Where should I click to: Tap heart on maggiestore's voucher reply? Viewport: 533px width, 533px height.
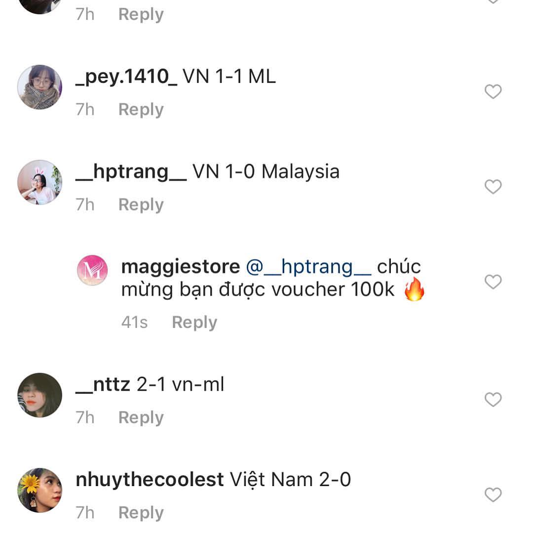[493, 282]
